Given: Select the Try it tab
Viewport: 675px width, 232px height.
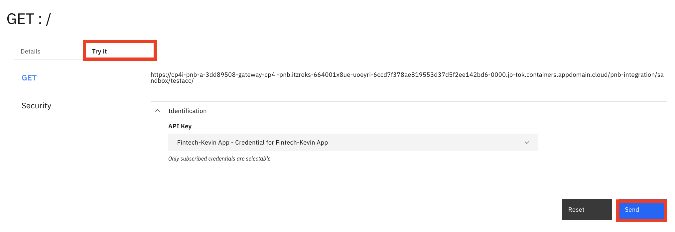Looking at the screenshot, I should pyautogui.click(x=99, y=51).
